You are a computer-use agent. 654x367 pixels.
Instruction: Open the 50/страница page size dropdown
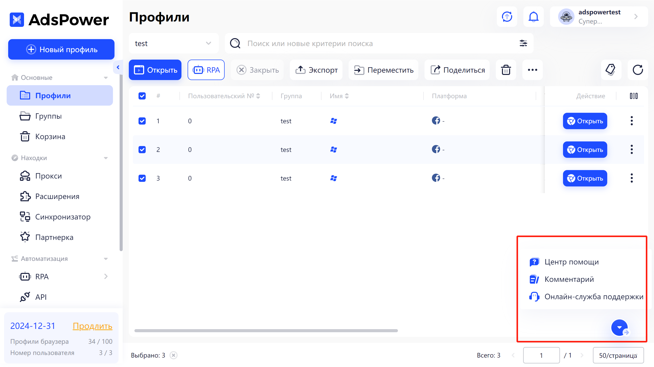618,355
